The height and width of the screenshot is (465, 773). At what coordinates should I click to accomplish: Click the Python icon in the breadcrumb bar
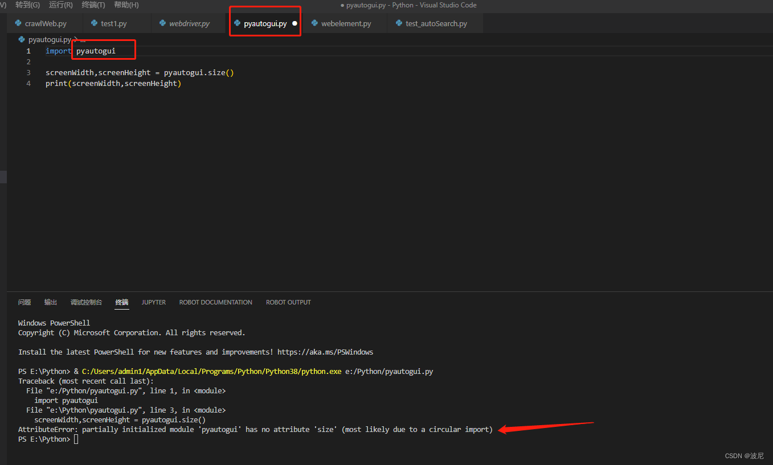[21, 39]
